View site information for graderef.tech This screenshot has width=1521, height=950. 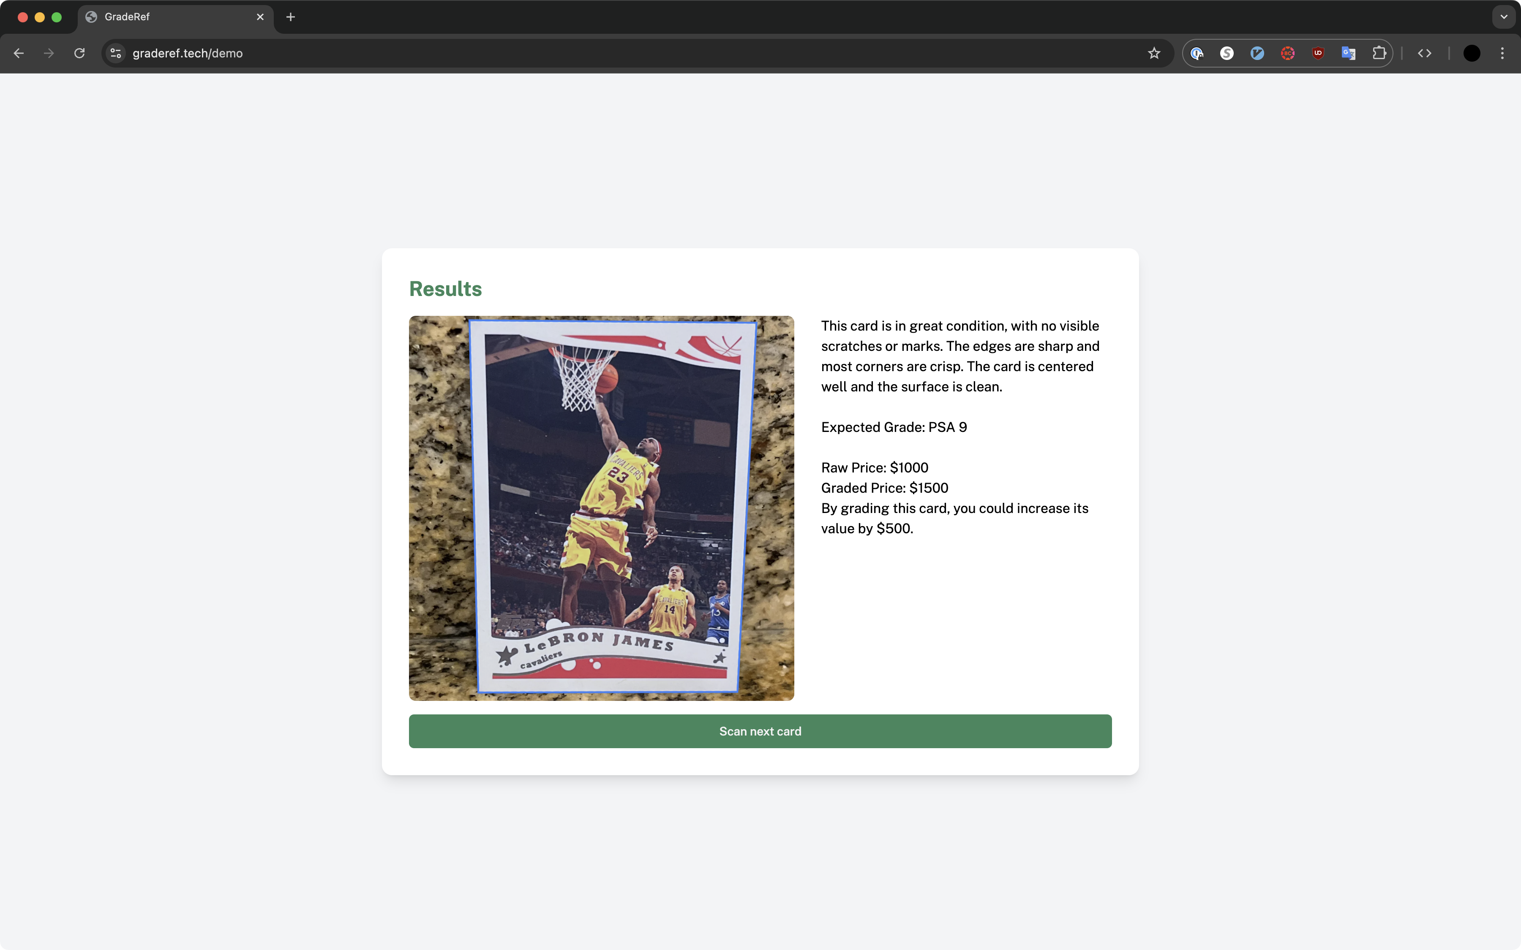point(116,53)
